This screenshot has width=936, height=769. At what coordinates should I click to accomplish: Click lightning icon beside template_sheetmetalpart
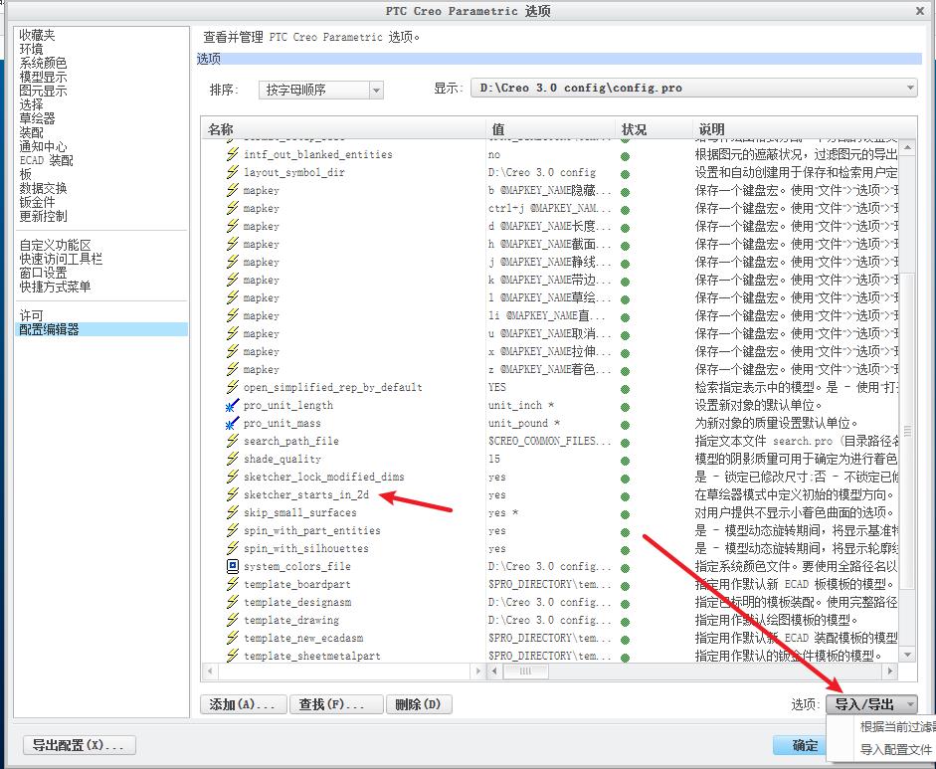tap(232, 656)
